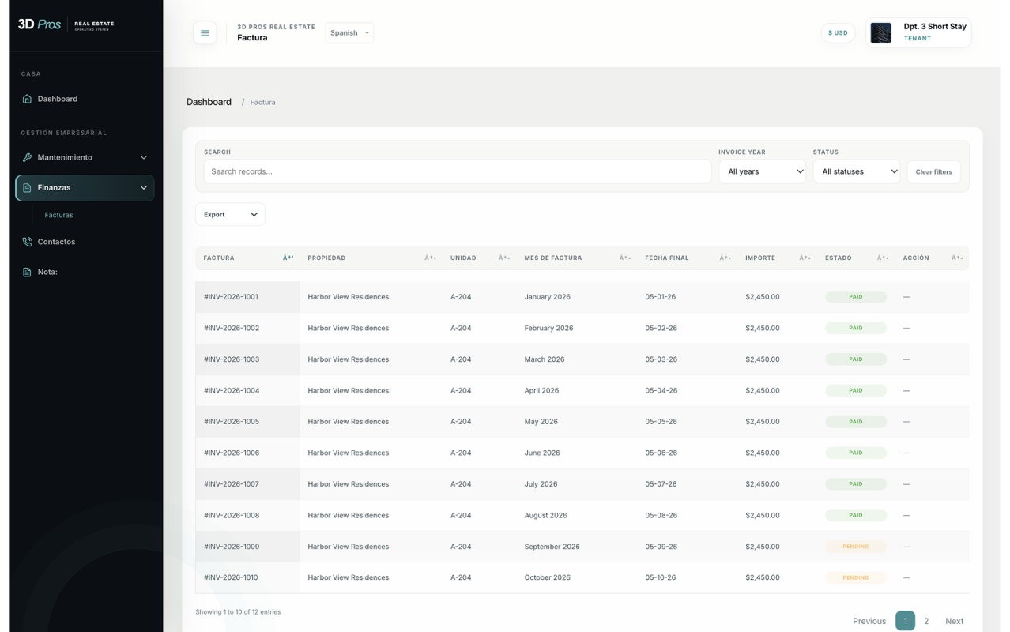Viewport: 1010px width, 632px height.
Task: Sort the table by Fecha Final
Action: click(x=725, y=258)
